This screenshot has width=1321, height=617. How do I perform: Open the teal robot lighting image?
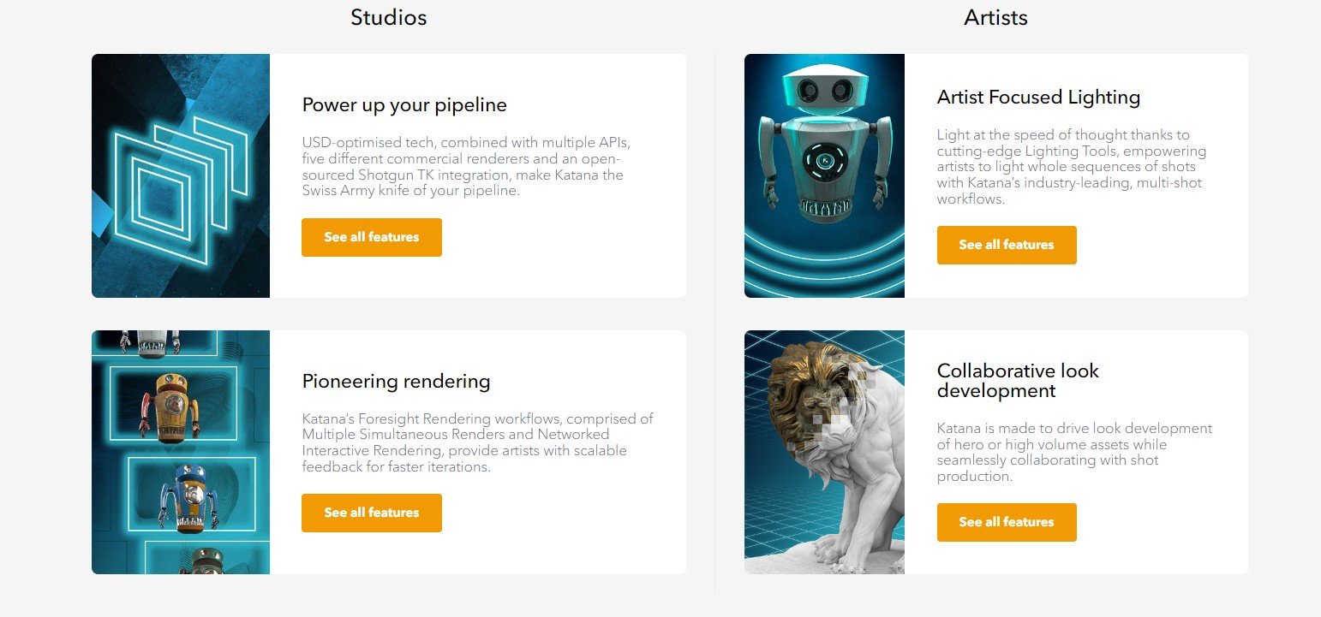(824, 175)
